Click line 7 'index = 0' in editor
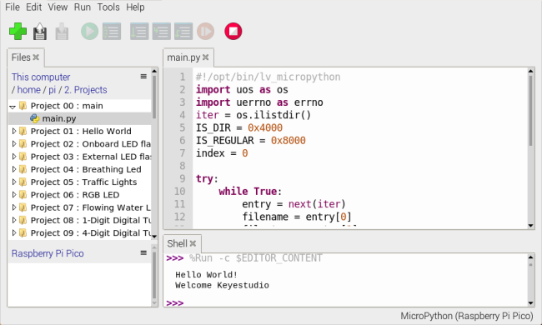Image resolution: width=542 pixels, height=325 pixels. tap(222, 153)
